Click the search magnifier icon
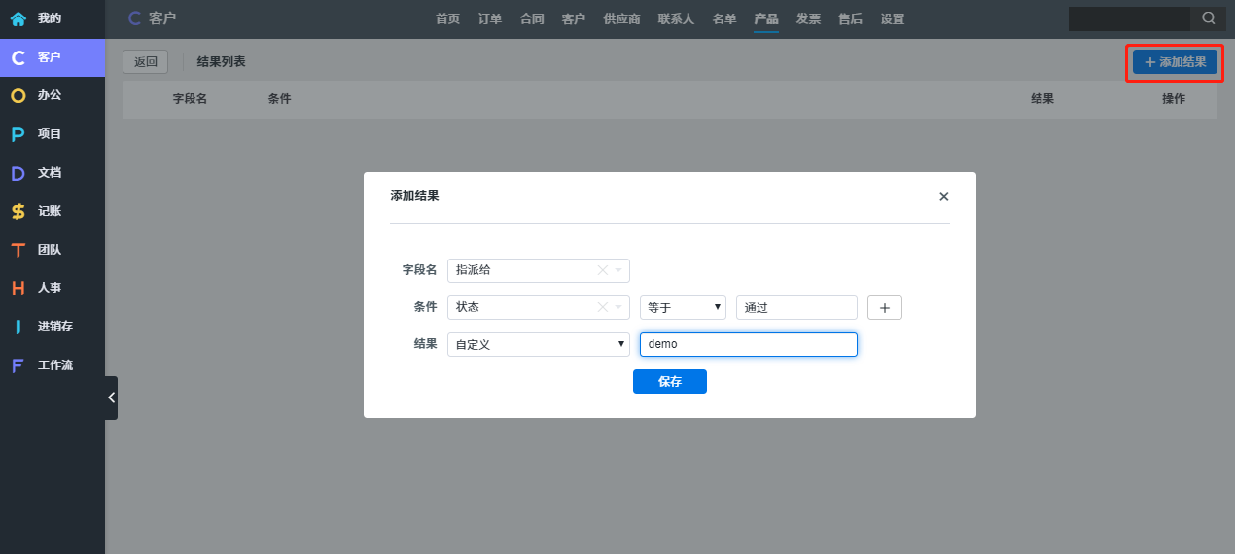The width and height of the screenshot is (1235, 554). (1208, 18)
